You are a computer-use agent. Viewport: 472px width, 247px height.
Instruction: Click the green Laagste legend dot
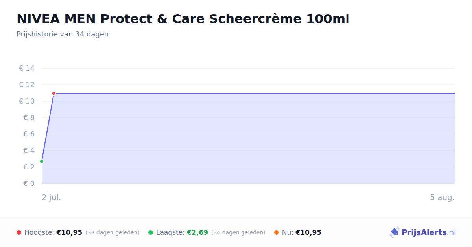(x=151, y=232)
